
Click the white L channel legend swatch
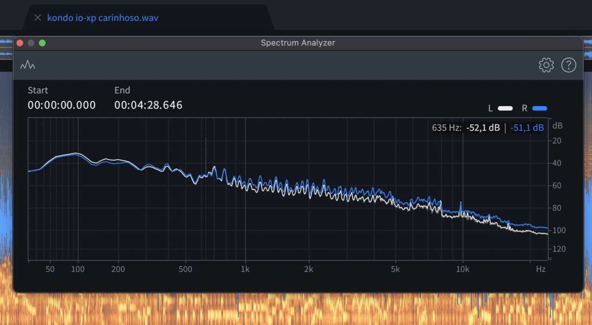pos(505,108)
